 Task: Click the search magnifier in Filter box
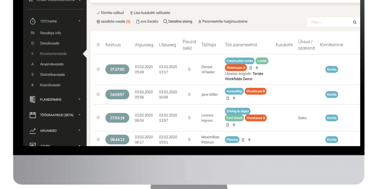pyautogui.click(x=354, y=22)
